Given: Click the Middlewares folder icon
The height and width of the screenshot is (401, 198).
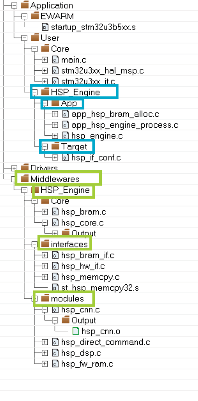Looking at the screenshot, I should click(25, 178).
